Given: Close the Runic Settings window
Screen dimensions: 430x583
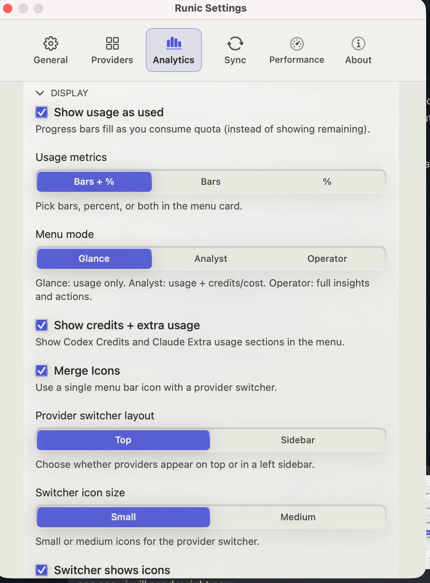Looking at the screenshot, I should (x=8, y=8).
